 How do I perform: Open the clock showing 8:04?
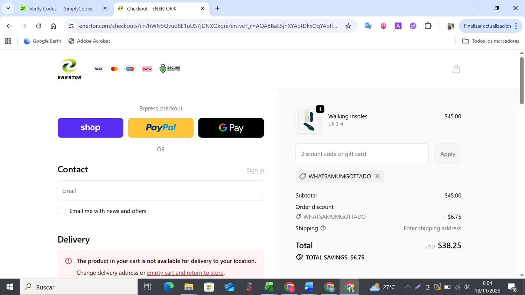coord(488,287)
